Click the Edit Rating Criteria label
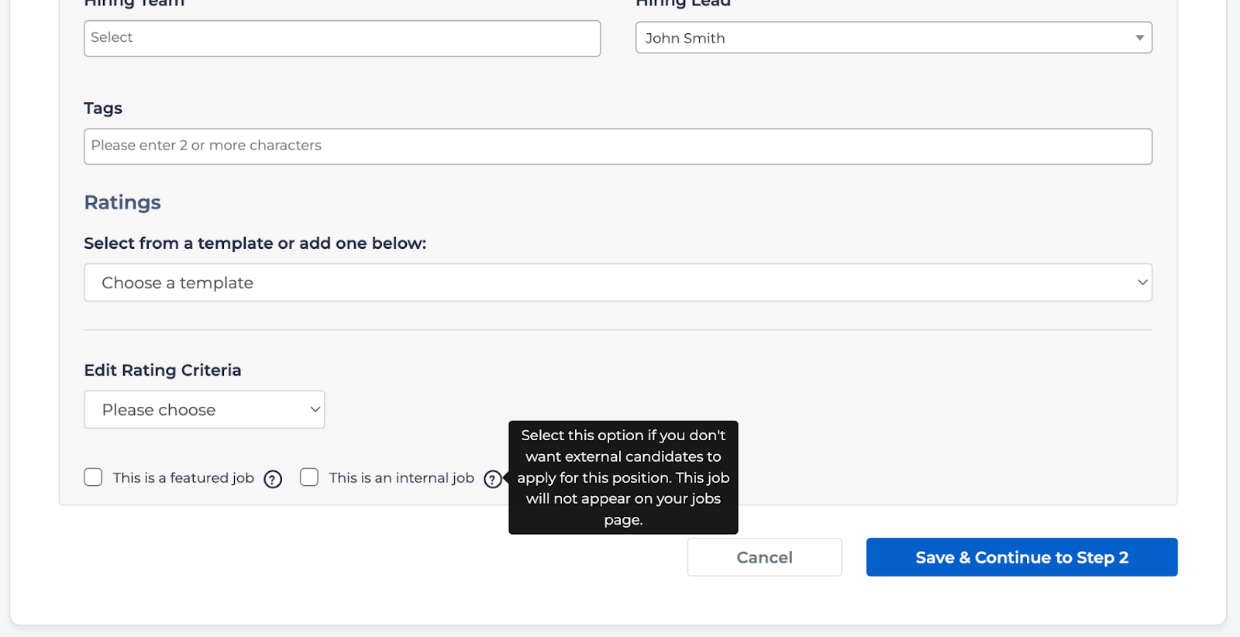The width and height of the screenshot is (1240, 637). pyautogui.click(x=163, y=370)
